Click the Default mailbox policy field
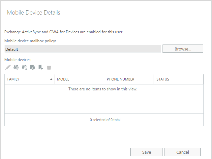The height and width of the screenshot is (159, 212). click(x=83, y=49)
